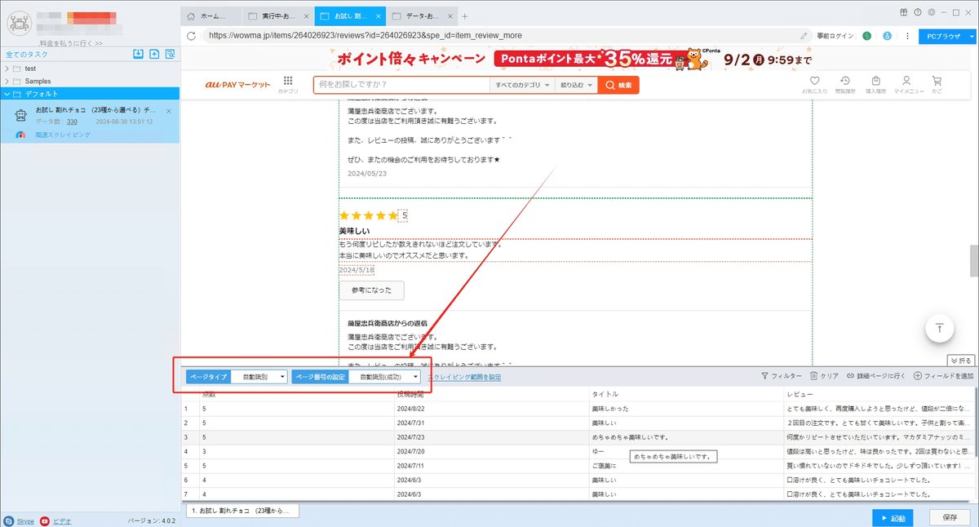This screenshot has width=979, height=527.
Task: Open the ページ番号の設定 dropdown
Action: click(385, 377)
